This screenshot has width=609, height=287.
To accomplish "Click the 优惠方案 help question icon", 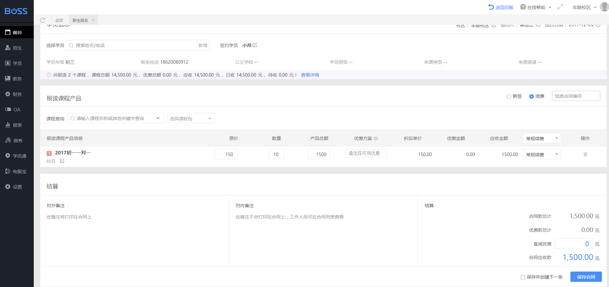I will [376, 138].
